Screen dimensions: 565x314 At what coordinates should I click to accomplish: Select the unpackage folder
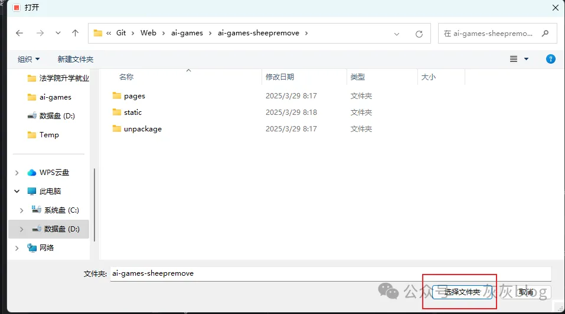coord(142,129)
